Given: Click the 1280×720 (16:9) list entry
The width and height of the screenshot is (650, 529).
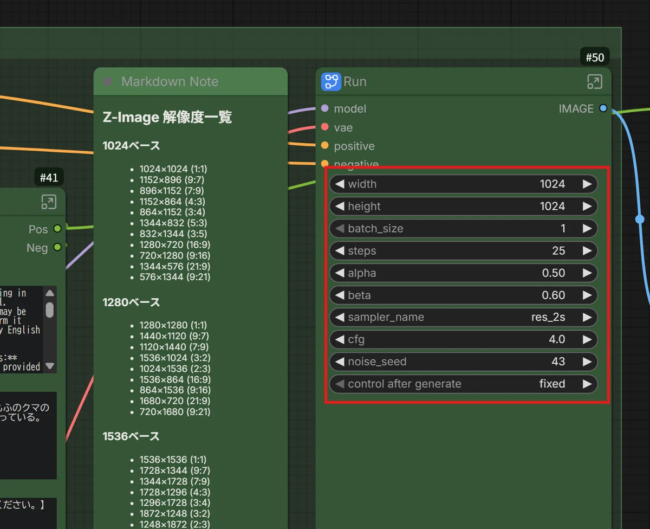Looking at the screenshot, I should coord(175,244).
